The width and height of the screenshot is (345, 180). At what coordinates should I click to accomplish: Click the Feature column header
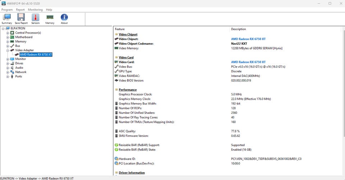(x=120, y=29)
